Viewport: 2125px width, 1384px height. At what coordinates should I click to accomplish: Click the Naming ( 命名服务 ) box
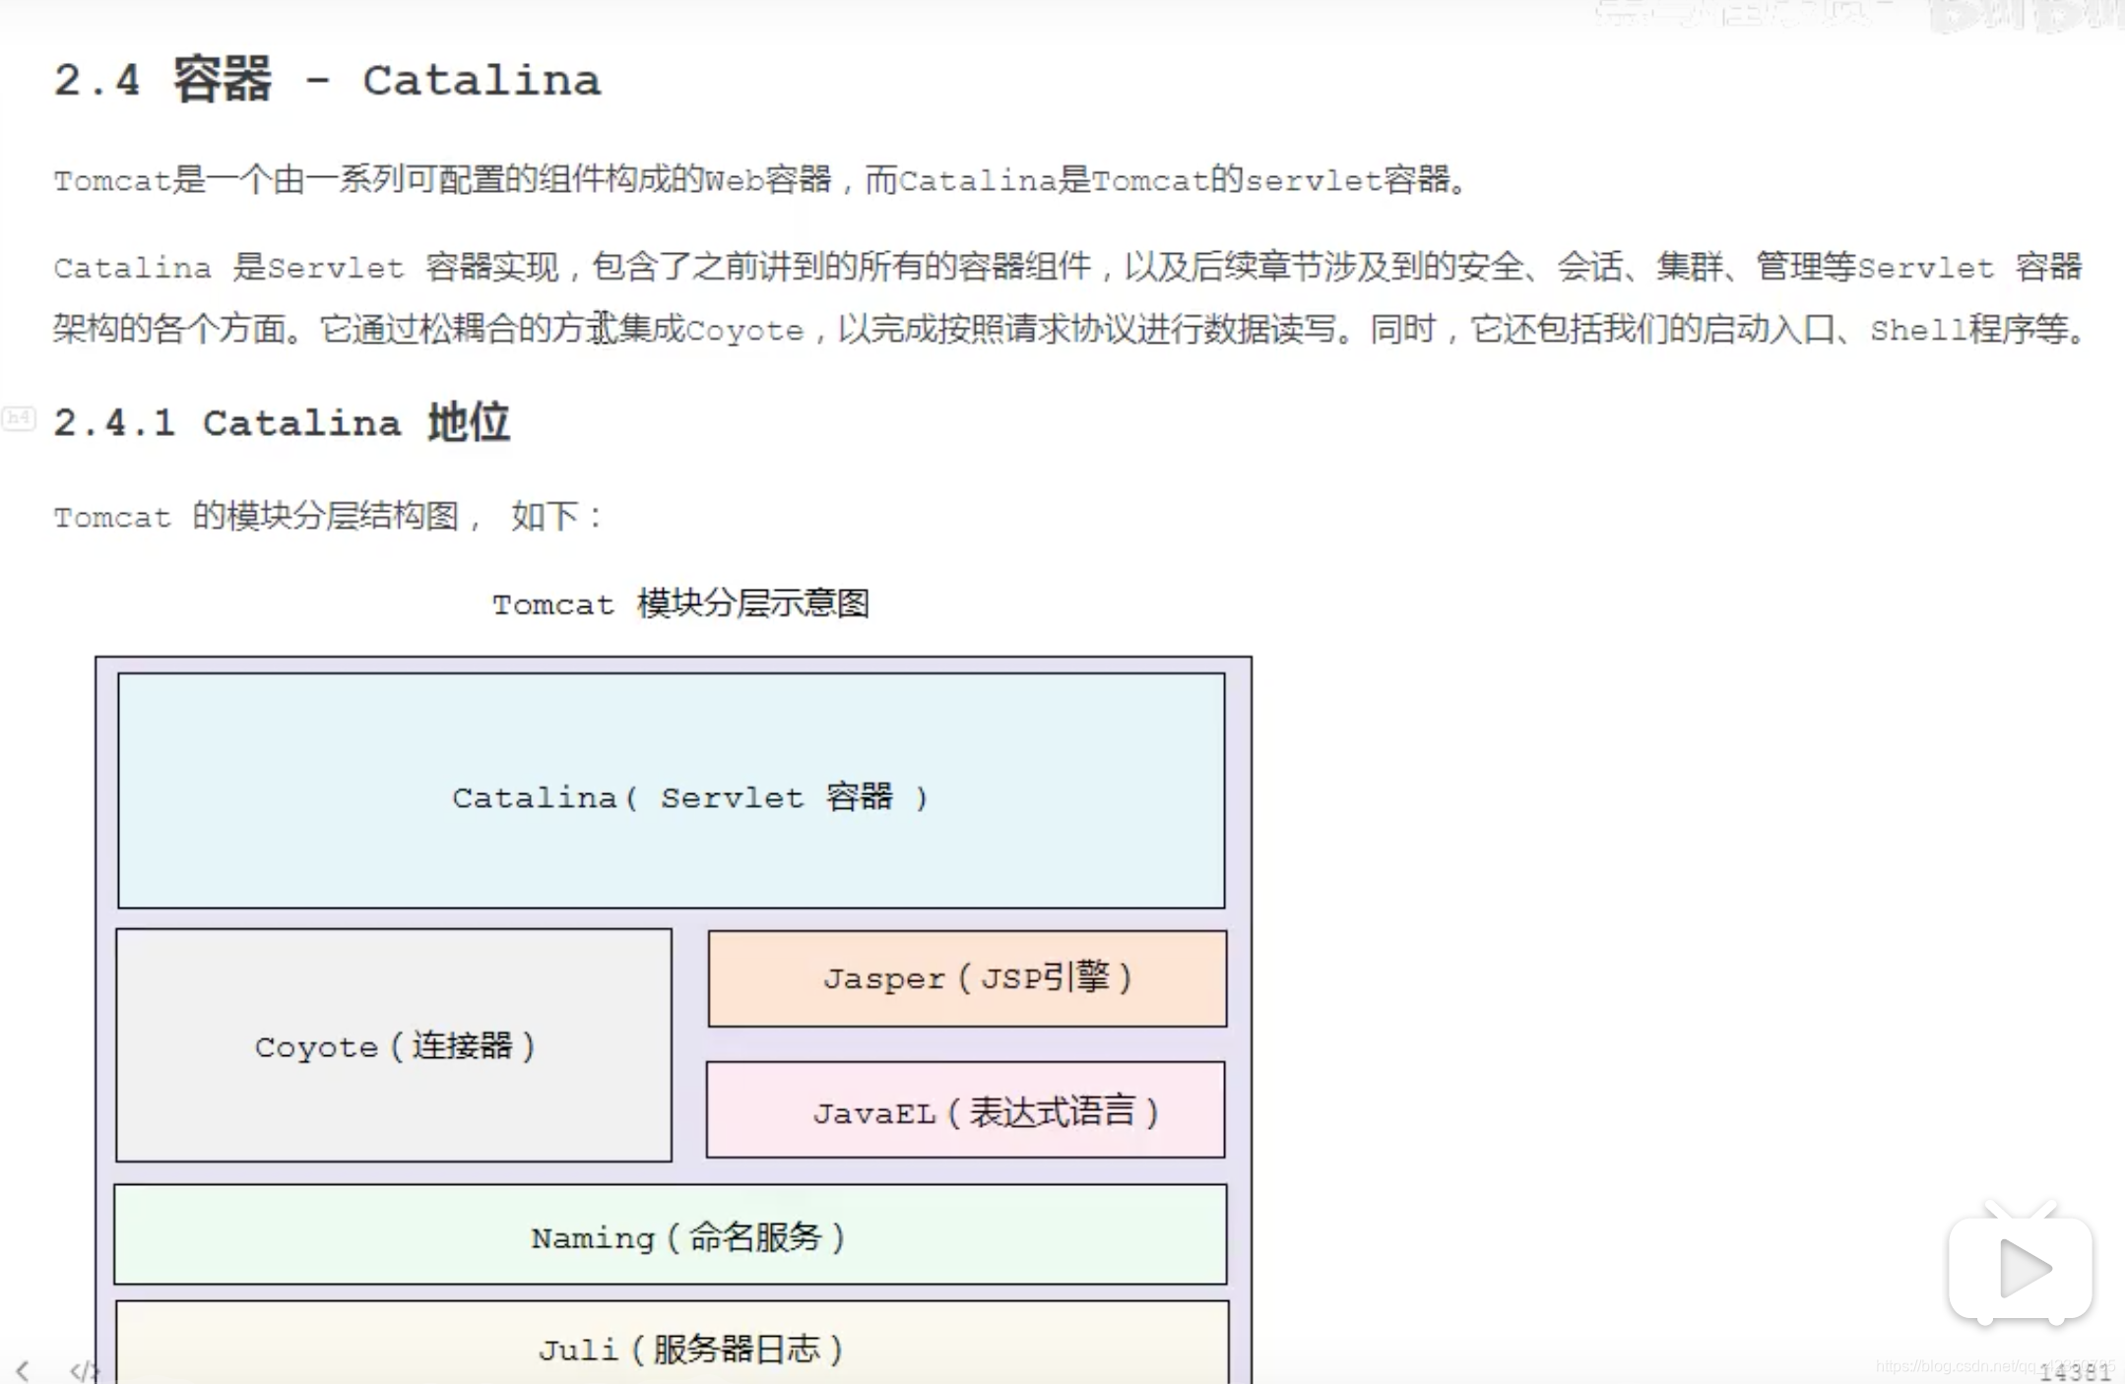point(671,1234)
